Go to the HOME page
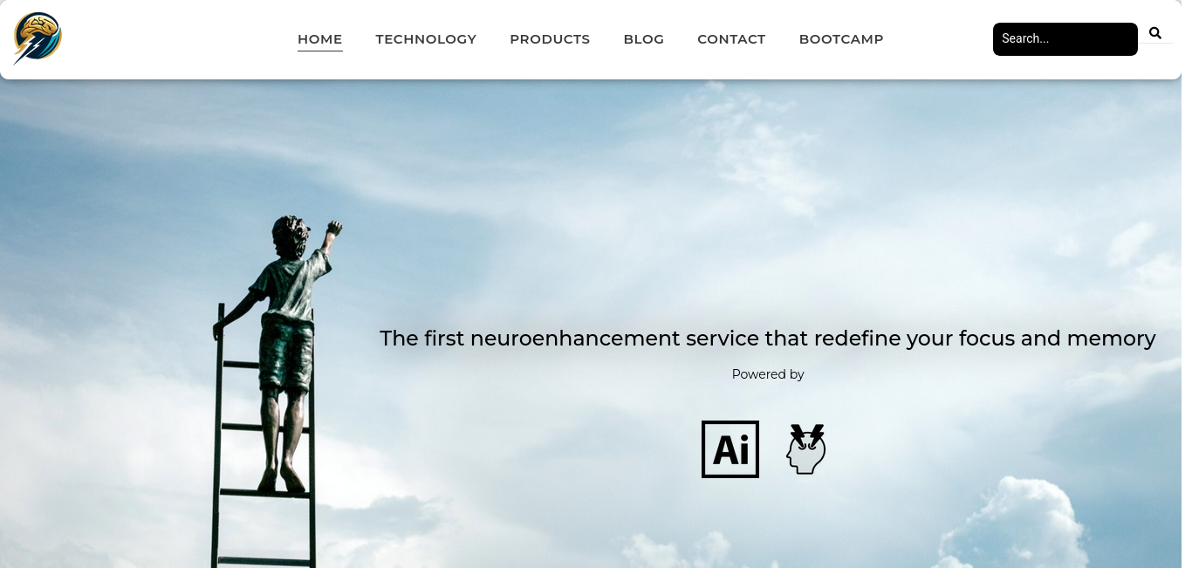1192x568 pixels. coord(320,39)
